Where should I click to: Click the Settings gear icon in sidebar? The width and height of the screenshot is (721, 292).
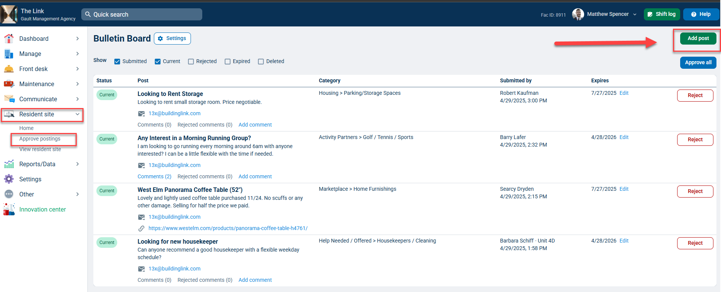(9, 179)
